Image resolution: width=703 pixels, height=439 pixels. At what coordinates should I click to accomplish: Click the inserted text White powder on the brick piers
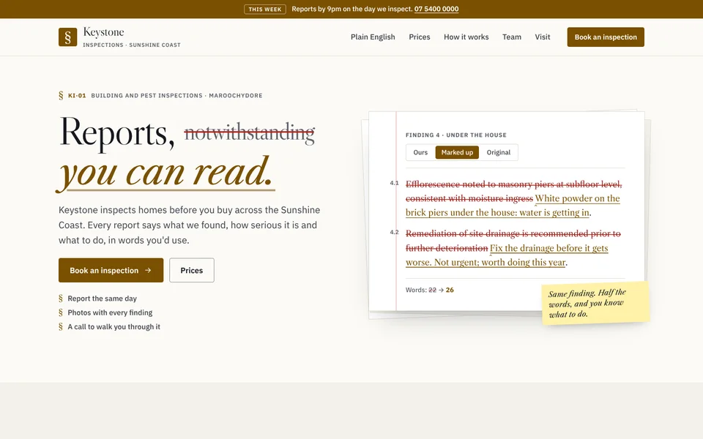pos(513,206)
